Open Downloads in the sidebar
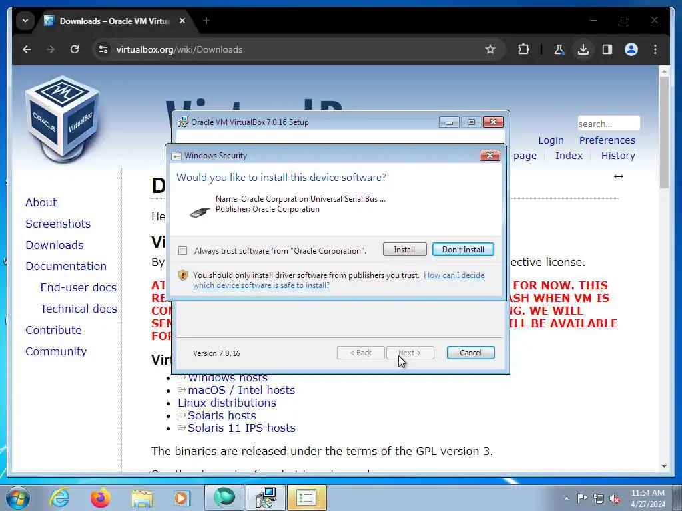 55,245
